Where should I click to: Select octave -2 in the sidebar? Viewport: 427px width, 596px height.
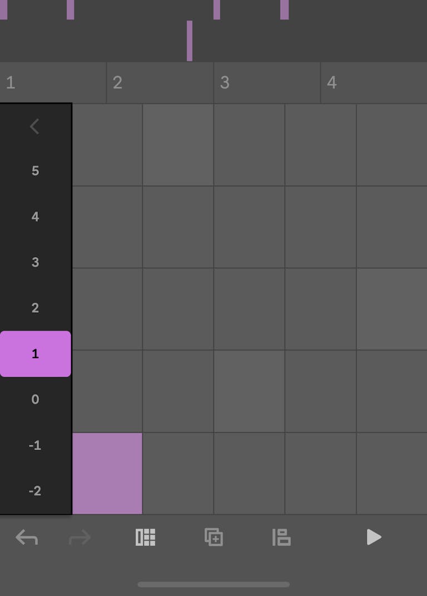(35, 490)
